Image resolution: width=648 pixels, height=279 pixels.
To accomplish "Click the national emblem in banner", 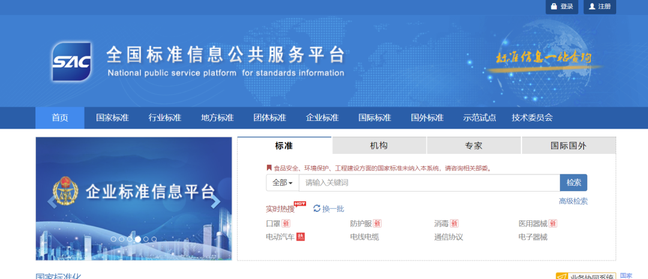I will pyautogui.click(x=65, y=191).
